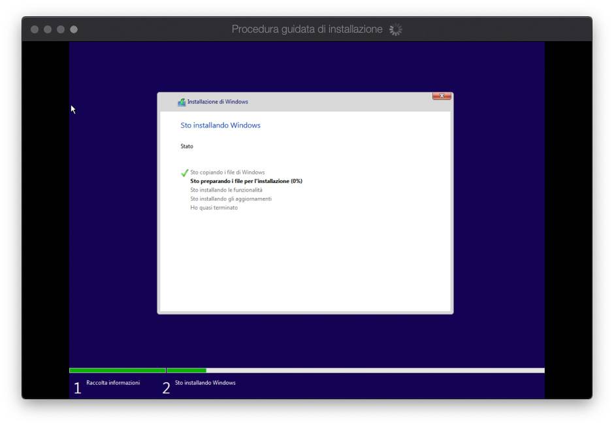Image resolution: width=614 pixels, height=426 pixels.
Task: Click the second gray window control dot
Action: coord(48,29)
